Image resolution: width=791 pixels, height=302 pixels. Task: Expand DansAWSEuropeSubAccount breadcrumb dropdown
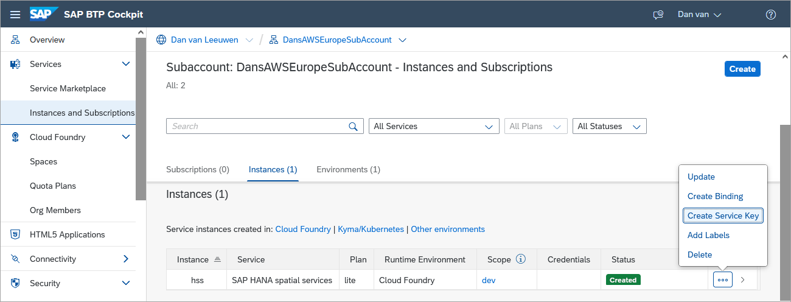click(x=402, y=40)
